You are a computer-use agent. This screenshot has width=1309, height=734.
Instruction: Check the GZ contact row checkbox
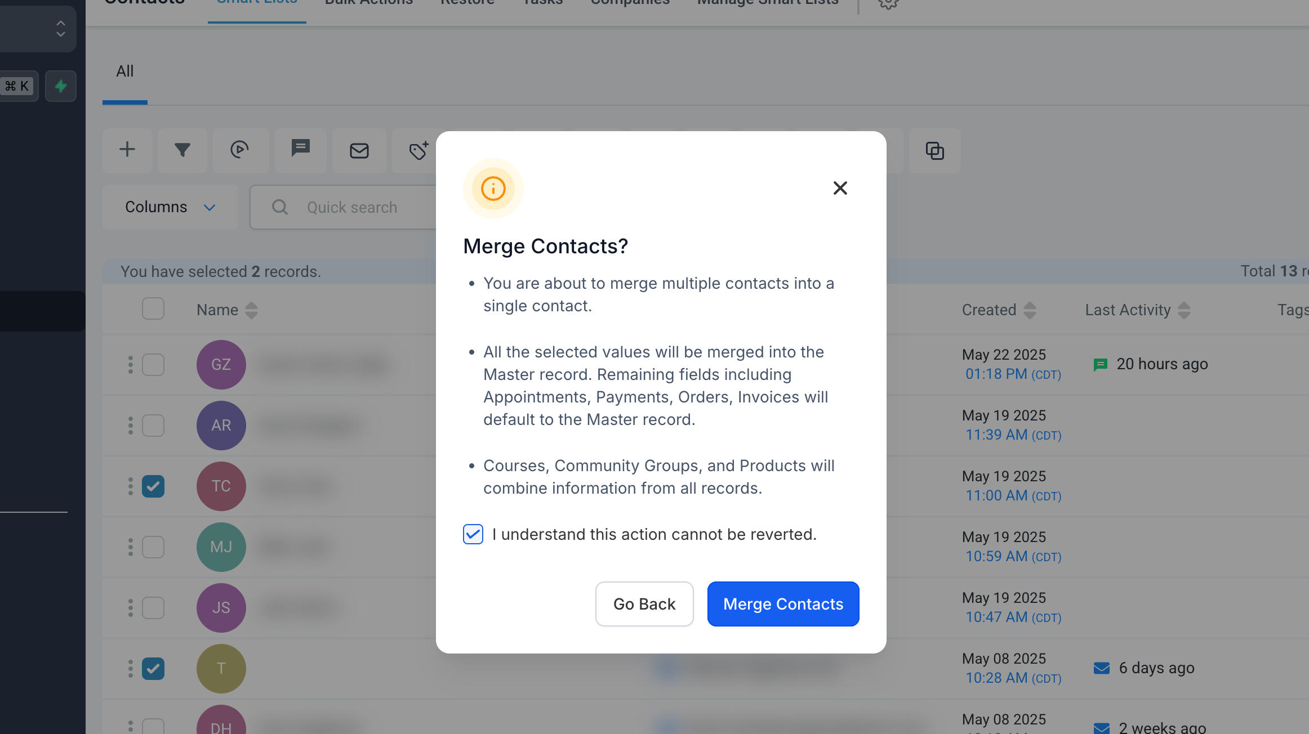[153, 365]
